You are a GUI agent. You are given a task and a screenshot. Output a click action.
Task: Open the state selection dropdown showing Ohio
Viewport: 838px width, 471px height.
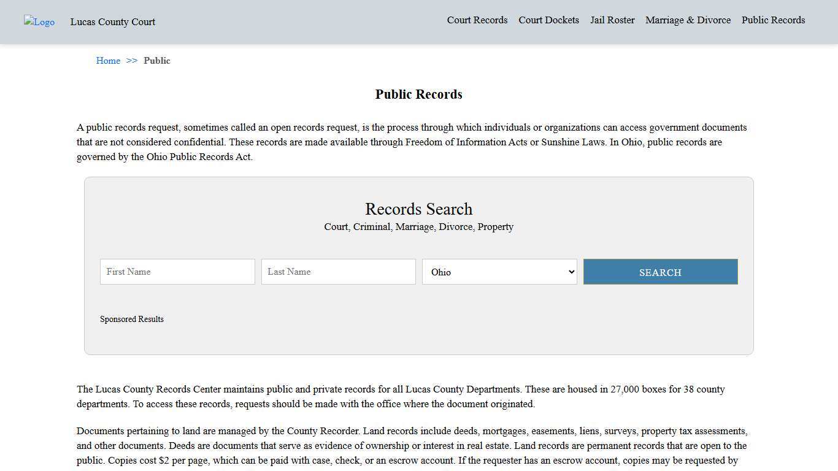click(x=499, y=272)
